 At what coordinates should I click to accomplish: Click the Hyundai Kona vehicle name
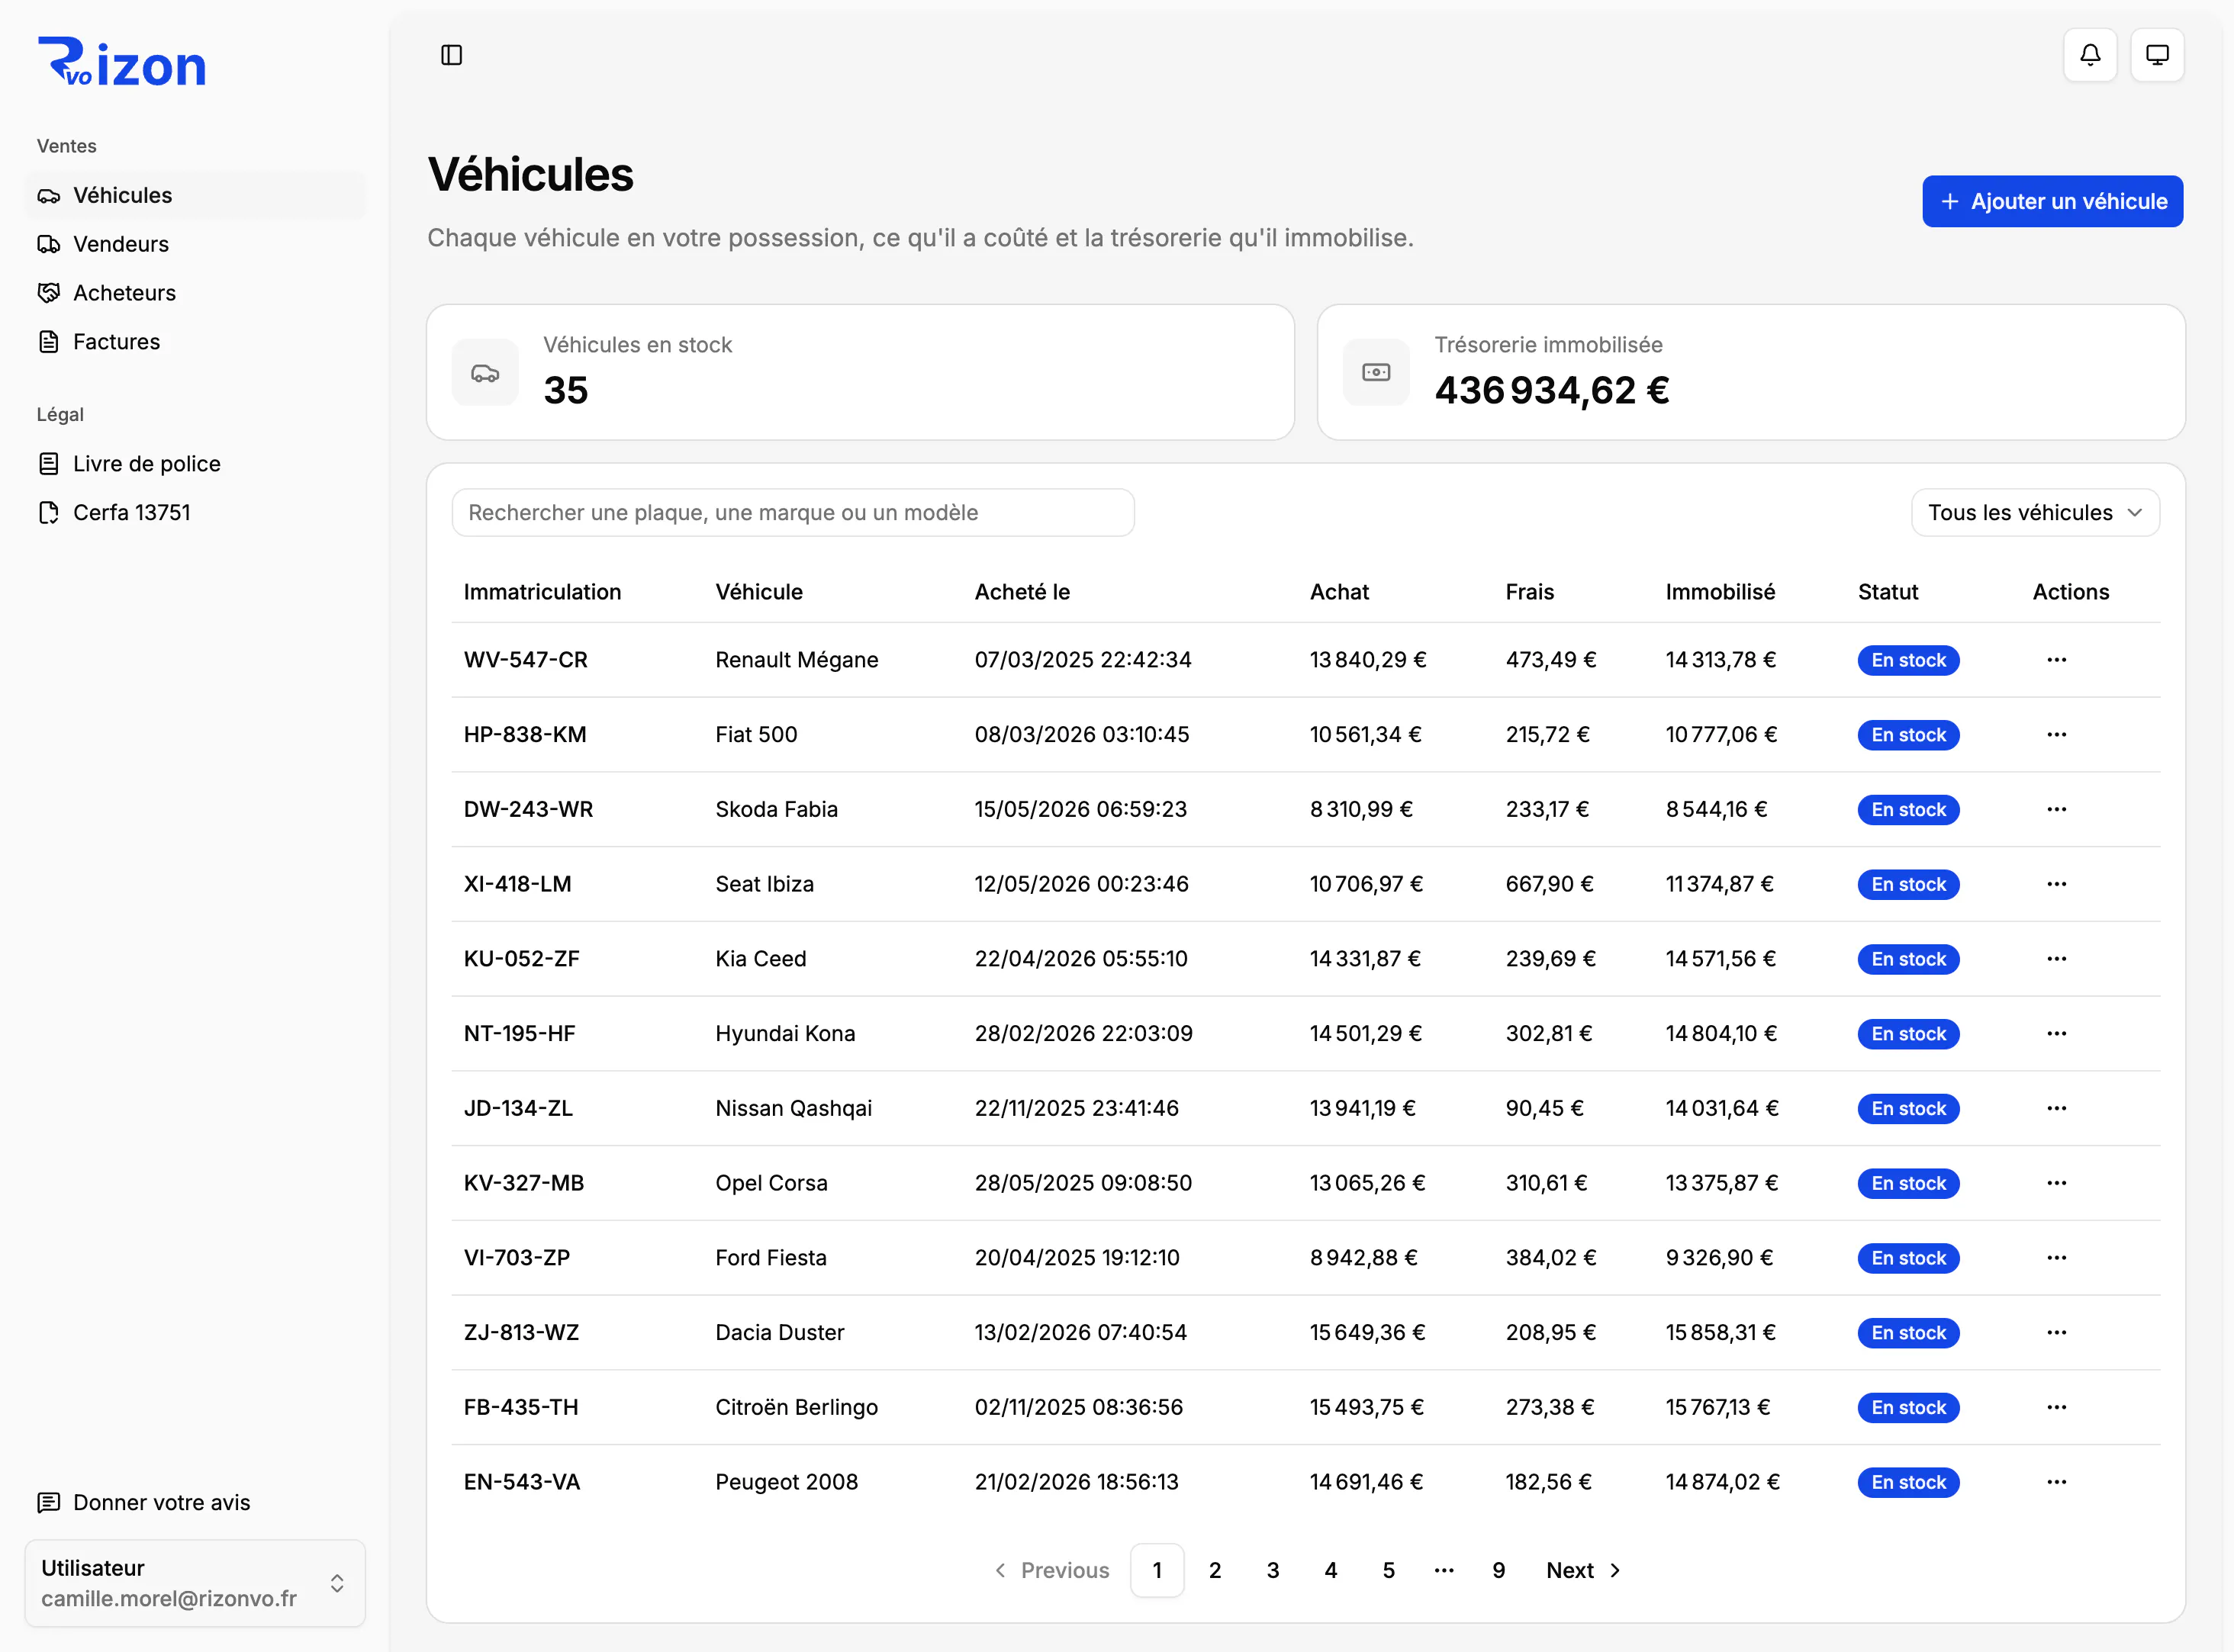click(785, 1034)
